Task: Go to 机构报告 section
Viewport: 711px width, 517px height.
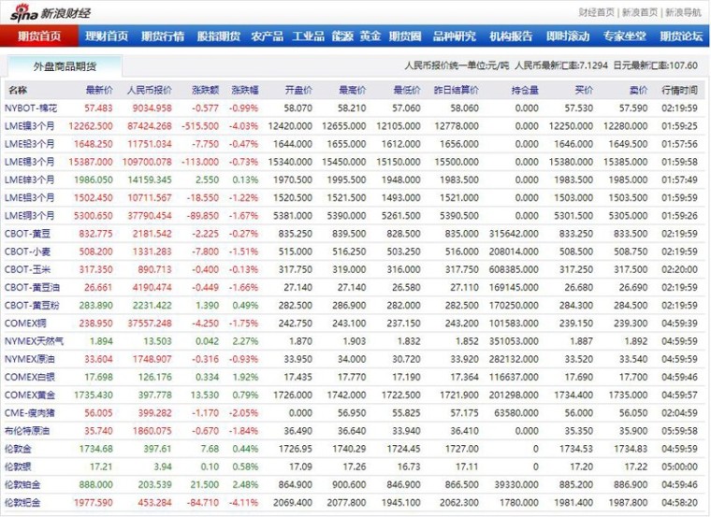Action: click(511, 36)
